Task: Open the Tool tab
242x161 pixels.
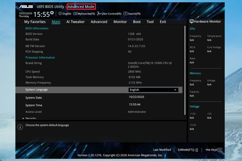Action: (x=150, y=22)
